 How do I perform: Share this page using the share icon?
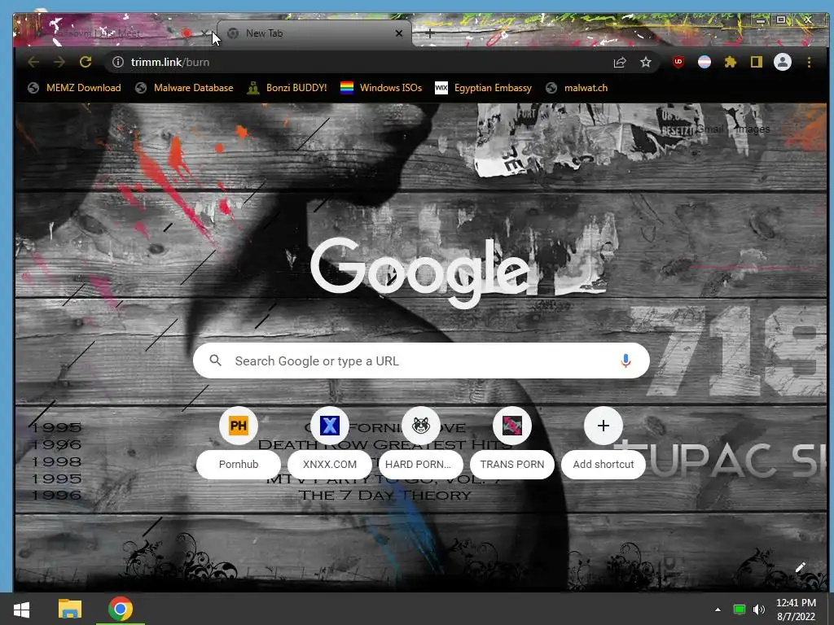tap(620, 62)
